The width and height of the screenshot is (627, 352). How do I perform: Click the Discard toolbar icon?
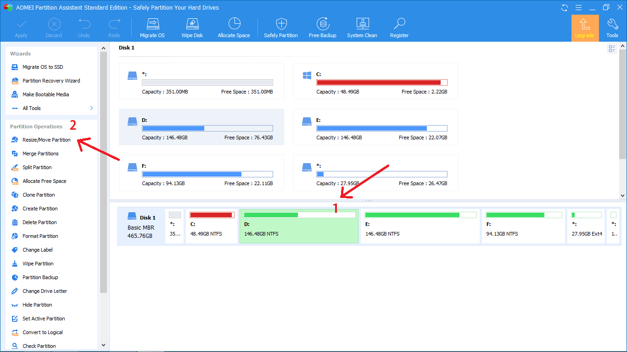54,24
